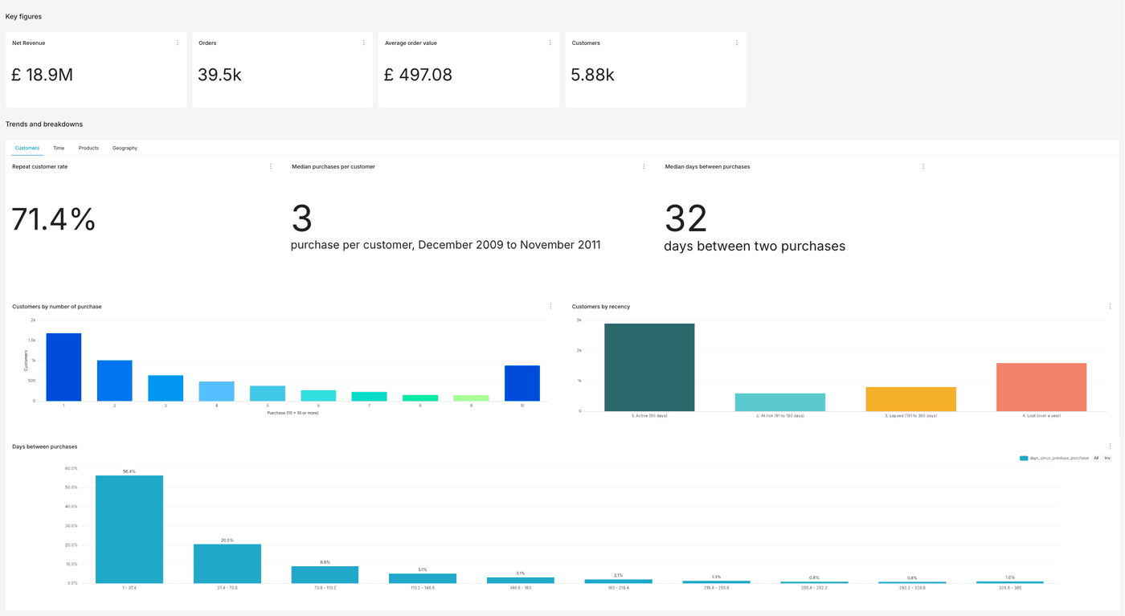Click the £ 18.9M net revenue value
This screenshot has height=616, width=1125.
pyautogui.click(x=42, y=75)
